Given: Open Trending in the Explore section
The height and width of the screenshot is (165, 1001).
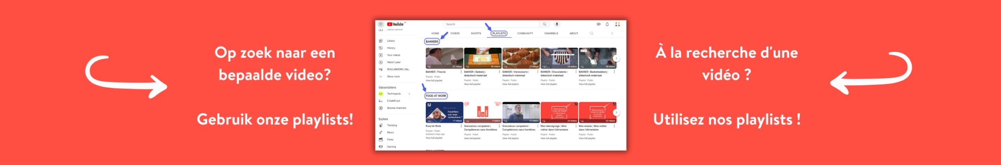Looking at the screenshot, I should (x=392, y=125).
